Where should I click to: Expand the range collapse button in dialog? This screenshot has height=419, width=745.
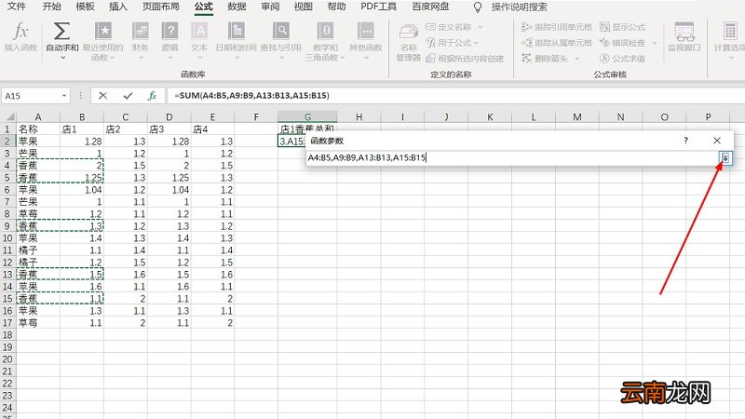(x=725, y=157)
